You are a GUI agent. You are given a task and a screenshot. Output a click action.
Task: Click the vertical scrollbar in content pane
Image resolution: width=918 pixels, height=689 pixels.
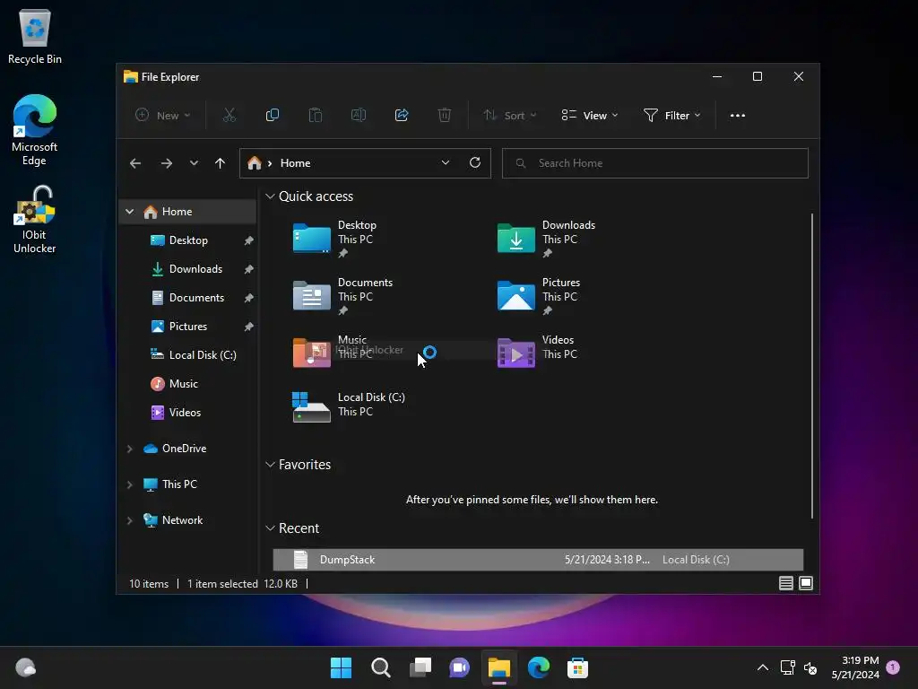point(812,366)
